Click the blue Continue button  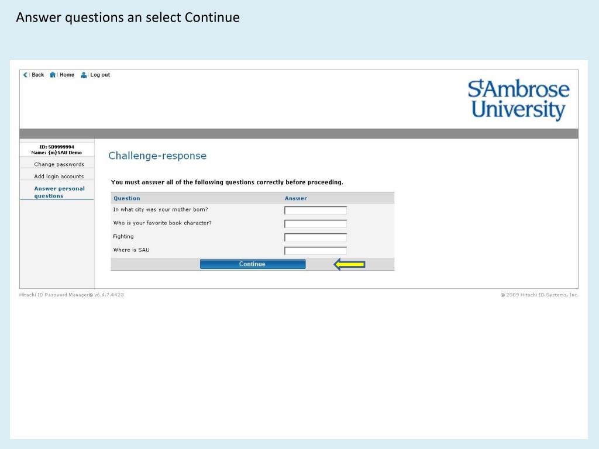coord(253,264)
